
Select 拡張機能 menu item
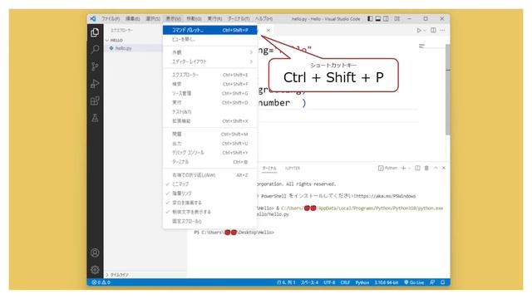210,121
